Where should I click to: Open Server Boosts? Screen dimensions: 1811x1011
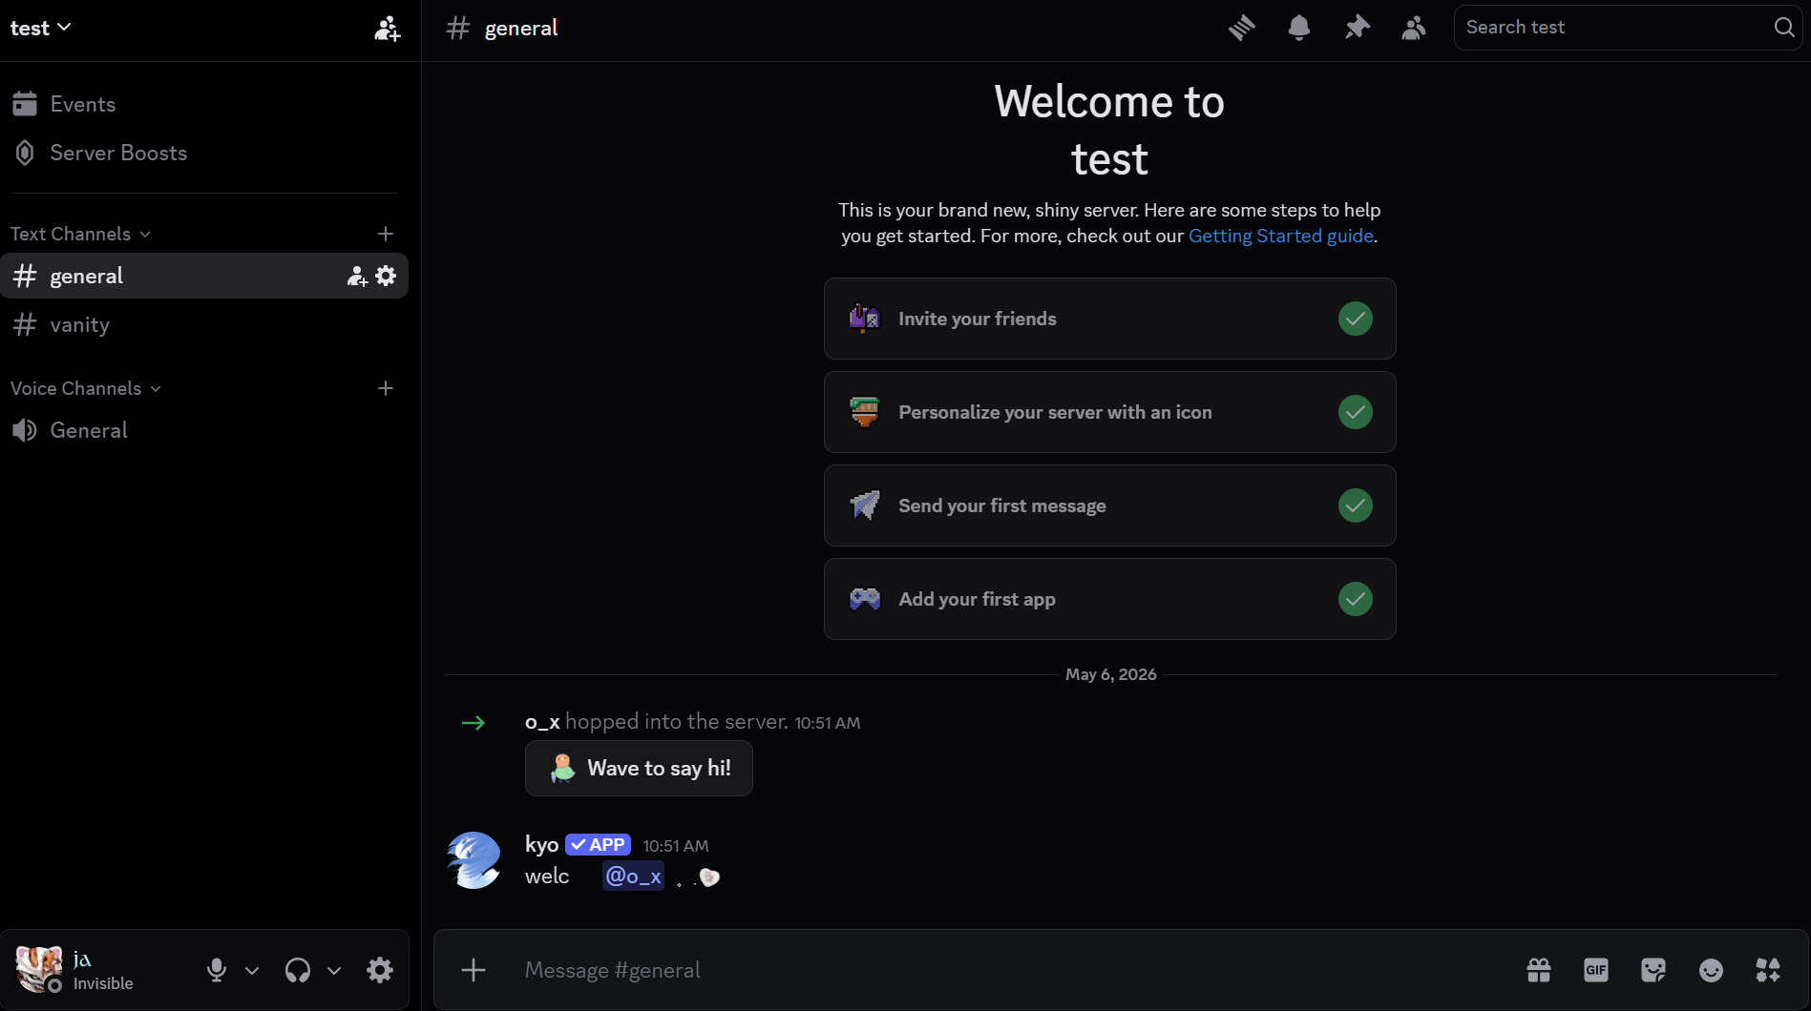[x=204, y=153]
